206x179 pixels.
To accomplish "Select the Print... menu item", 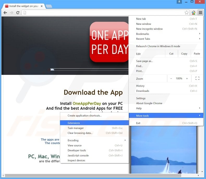I will pos(166,71).
